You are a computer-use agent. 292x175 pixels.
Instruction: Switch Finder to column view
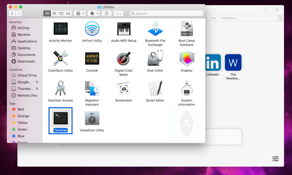[x=61, y=13]
